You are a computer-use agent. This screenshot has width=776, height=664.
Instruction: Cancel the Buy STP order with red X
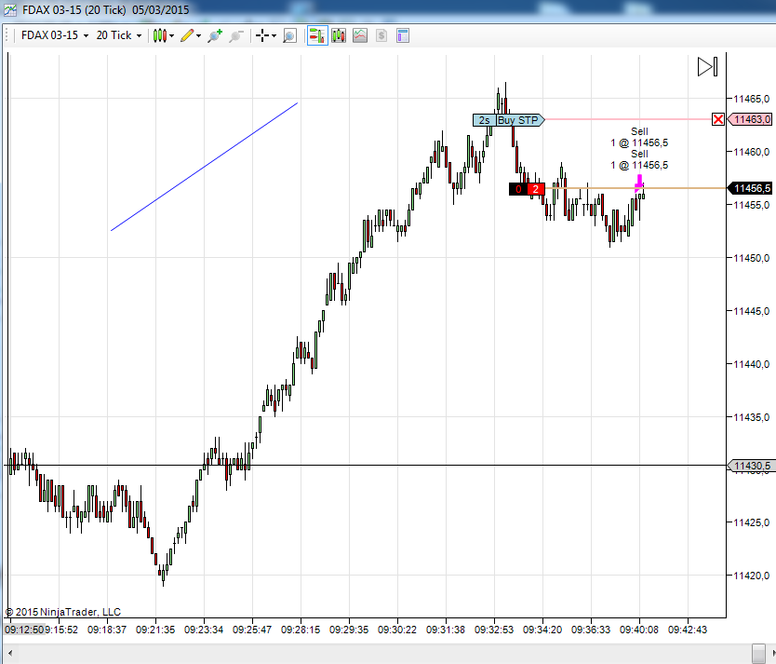click(x=718, y=119)
